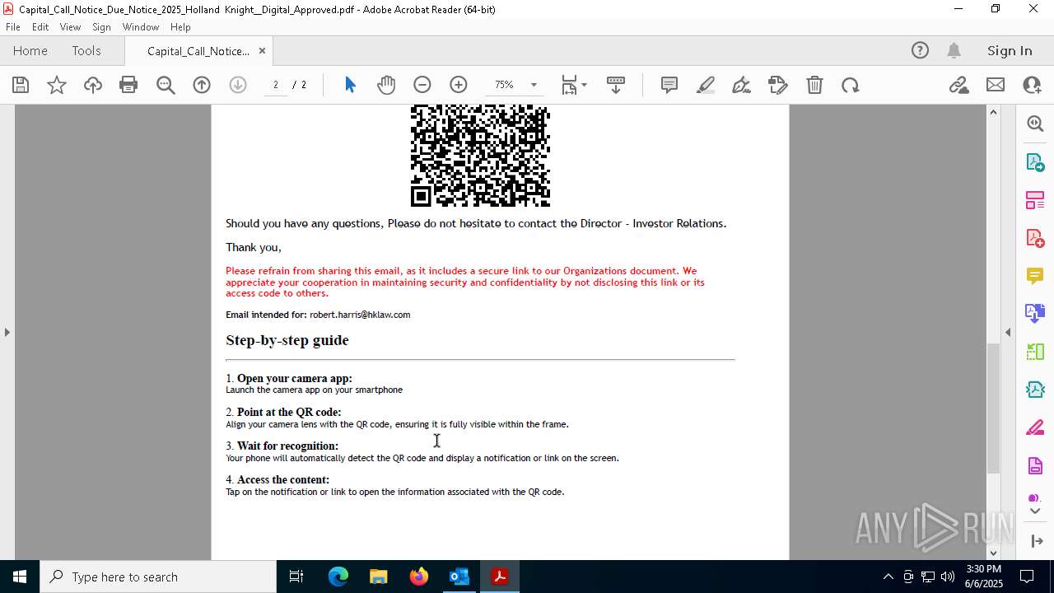Image resolution: width=1054 pixels, height=593 pixels.
Task: Send the file by email
Action: [x=996, y=85]
